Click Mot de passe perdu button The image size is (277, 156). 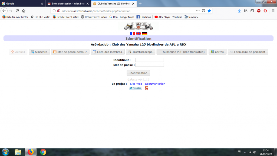pyautogui.click(x=70, y=52)
